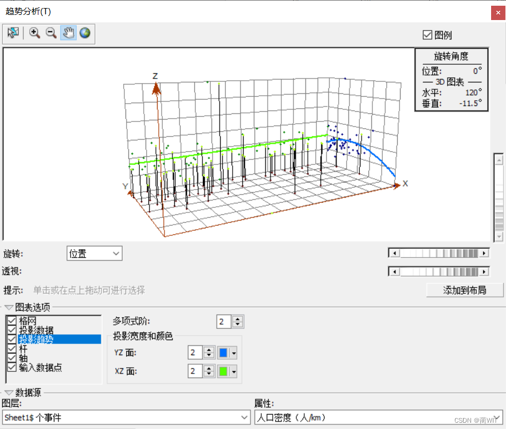
Task: Click the YZ 面 width input field
Action: point(195,353)
